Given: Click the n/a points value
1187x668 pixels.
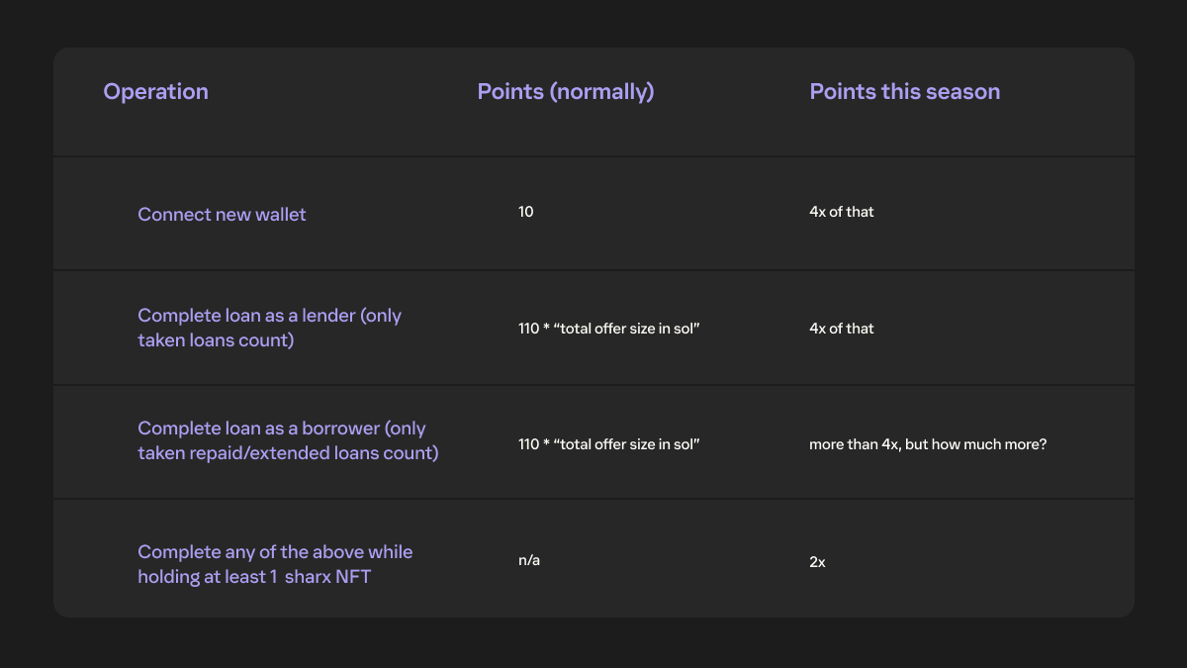Looking at the screenshot, I should [529, 560].
